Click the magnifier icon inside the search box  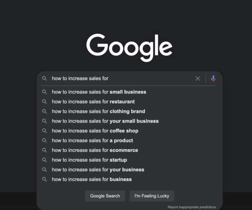(x=44, y=78)
